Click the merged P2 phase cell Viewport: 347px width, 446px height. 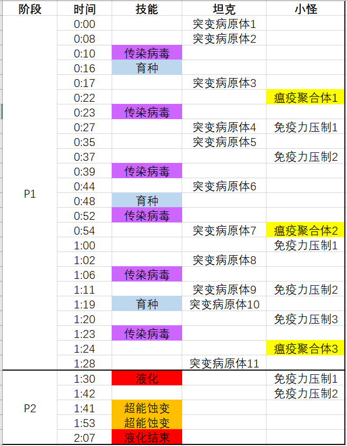(x=29, y=408)
